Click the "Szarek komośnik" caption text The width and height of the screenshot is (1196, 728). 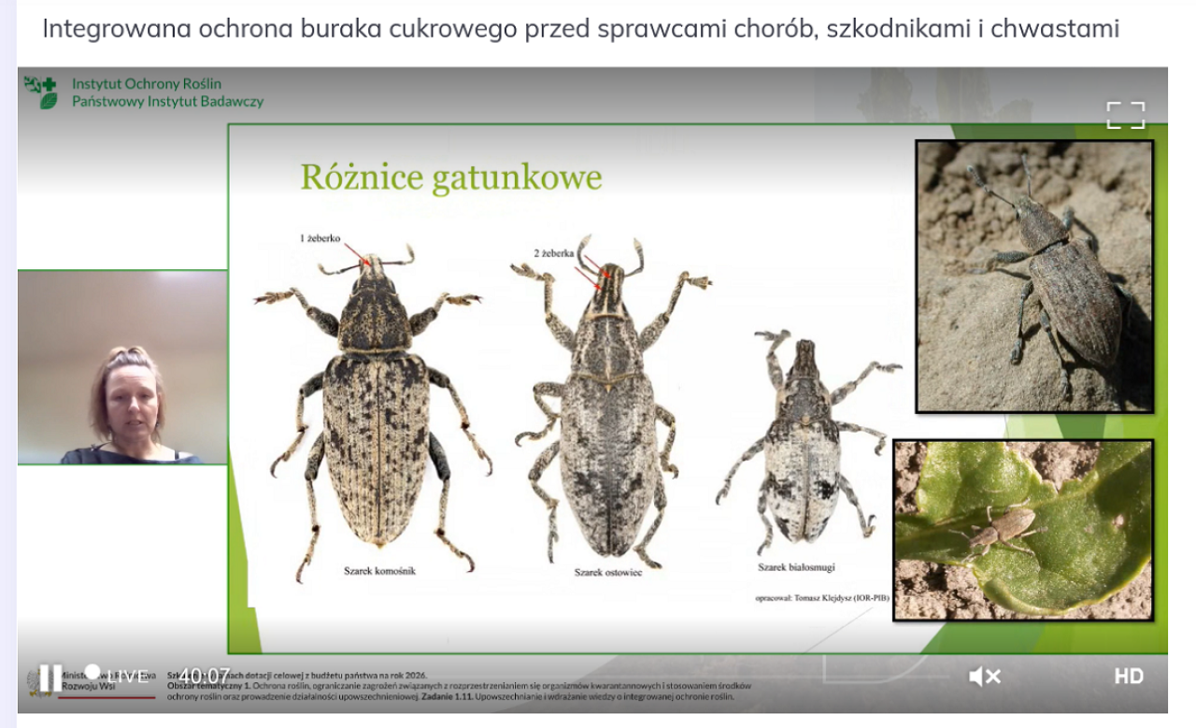click(x=379, y=568)
